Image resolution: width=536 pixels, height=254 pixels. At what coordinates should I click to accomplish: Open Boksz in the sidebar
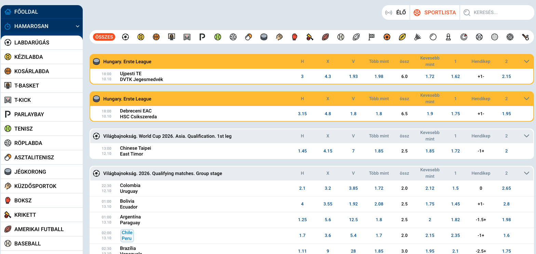coord(42,201)
